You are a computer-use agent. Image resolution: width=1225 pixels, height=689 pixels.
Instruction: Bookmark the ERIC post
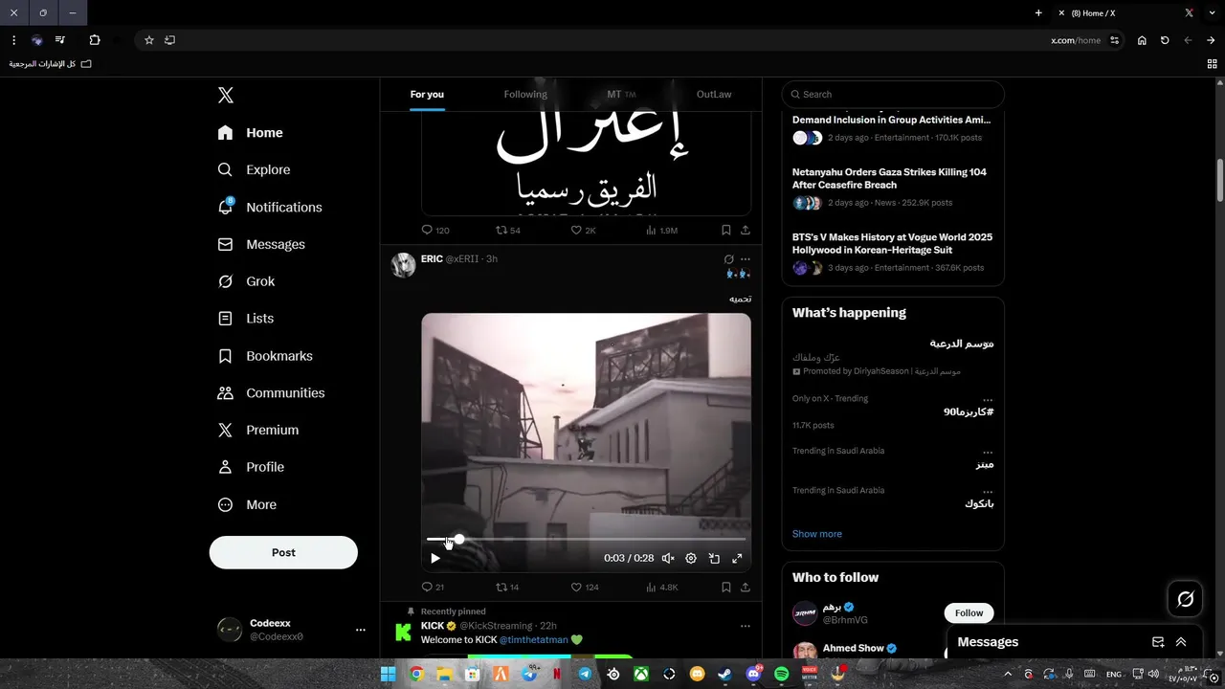pos(726,587)
